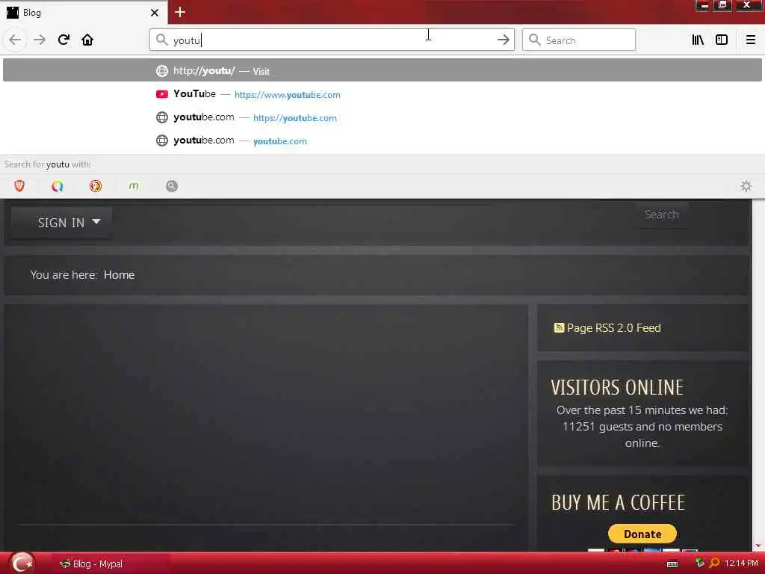The height and width of the screenshot is (574, 765).
Task: Open search settings gear icon
Action: click(746, 186)
